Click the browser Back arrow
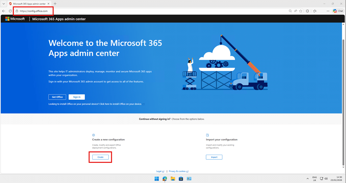 [x=4, y=11]
